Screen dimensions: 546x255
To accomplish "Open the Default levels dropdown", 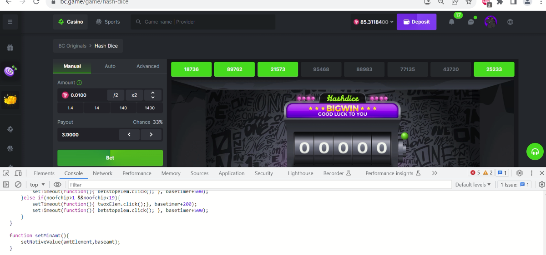I will [x=473, y=185].
